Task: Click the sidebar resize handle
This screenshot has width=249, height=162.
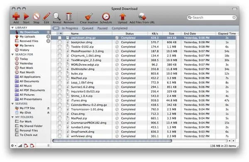Action: (x=49, y=146)
